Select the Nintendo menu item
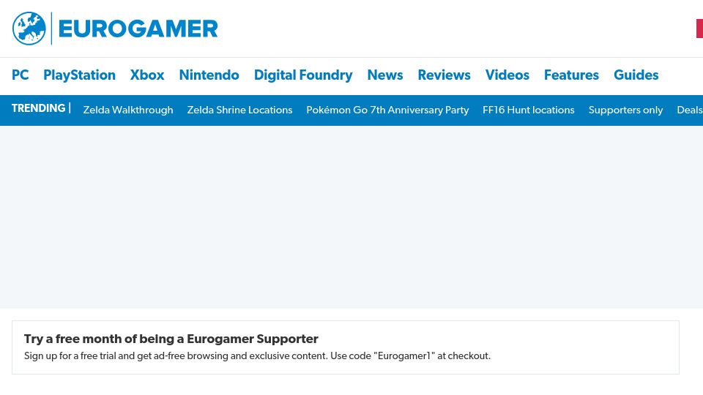Image resolution: width=703 pixels, height=395 pixels. click(x=209, y=75)
